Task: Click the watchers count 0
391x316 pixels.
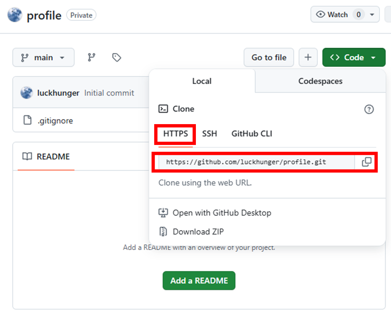Action: coord(358,15)
